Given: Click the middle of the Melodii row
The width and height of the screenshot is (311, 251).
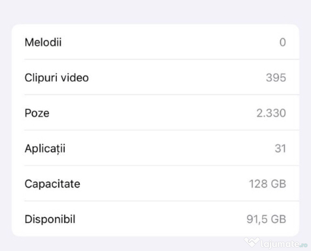Looking at the screenshot, I should [155, 42].
